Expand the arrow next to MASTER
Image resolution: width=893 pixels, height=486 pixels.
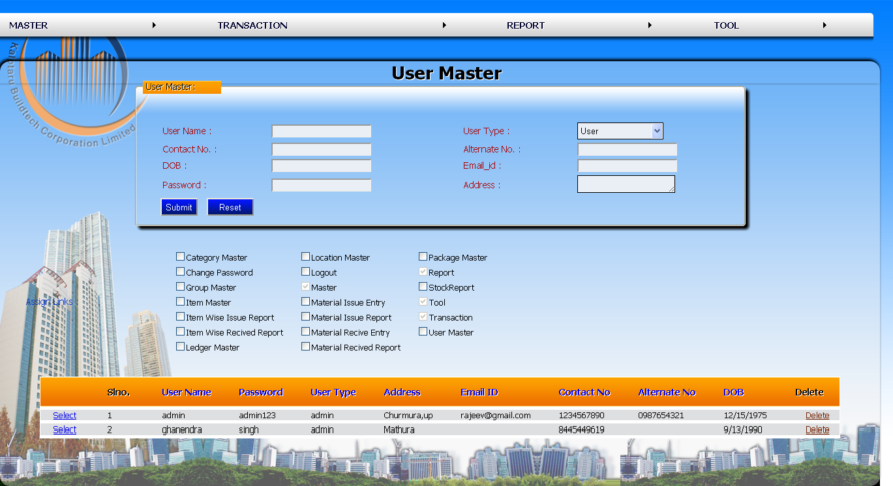point(155,25)
